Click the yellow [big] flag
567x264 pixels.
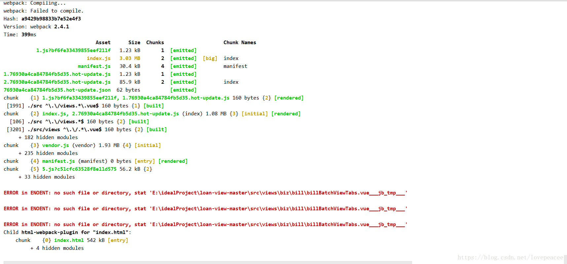210,58
